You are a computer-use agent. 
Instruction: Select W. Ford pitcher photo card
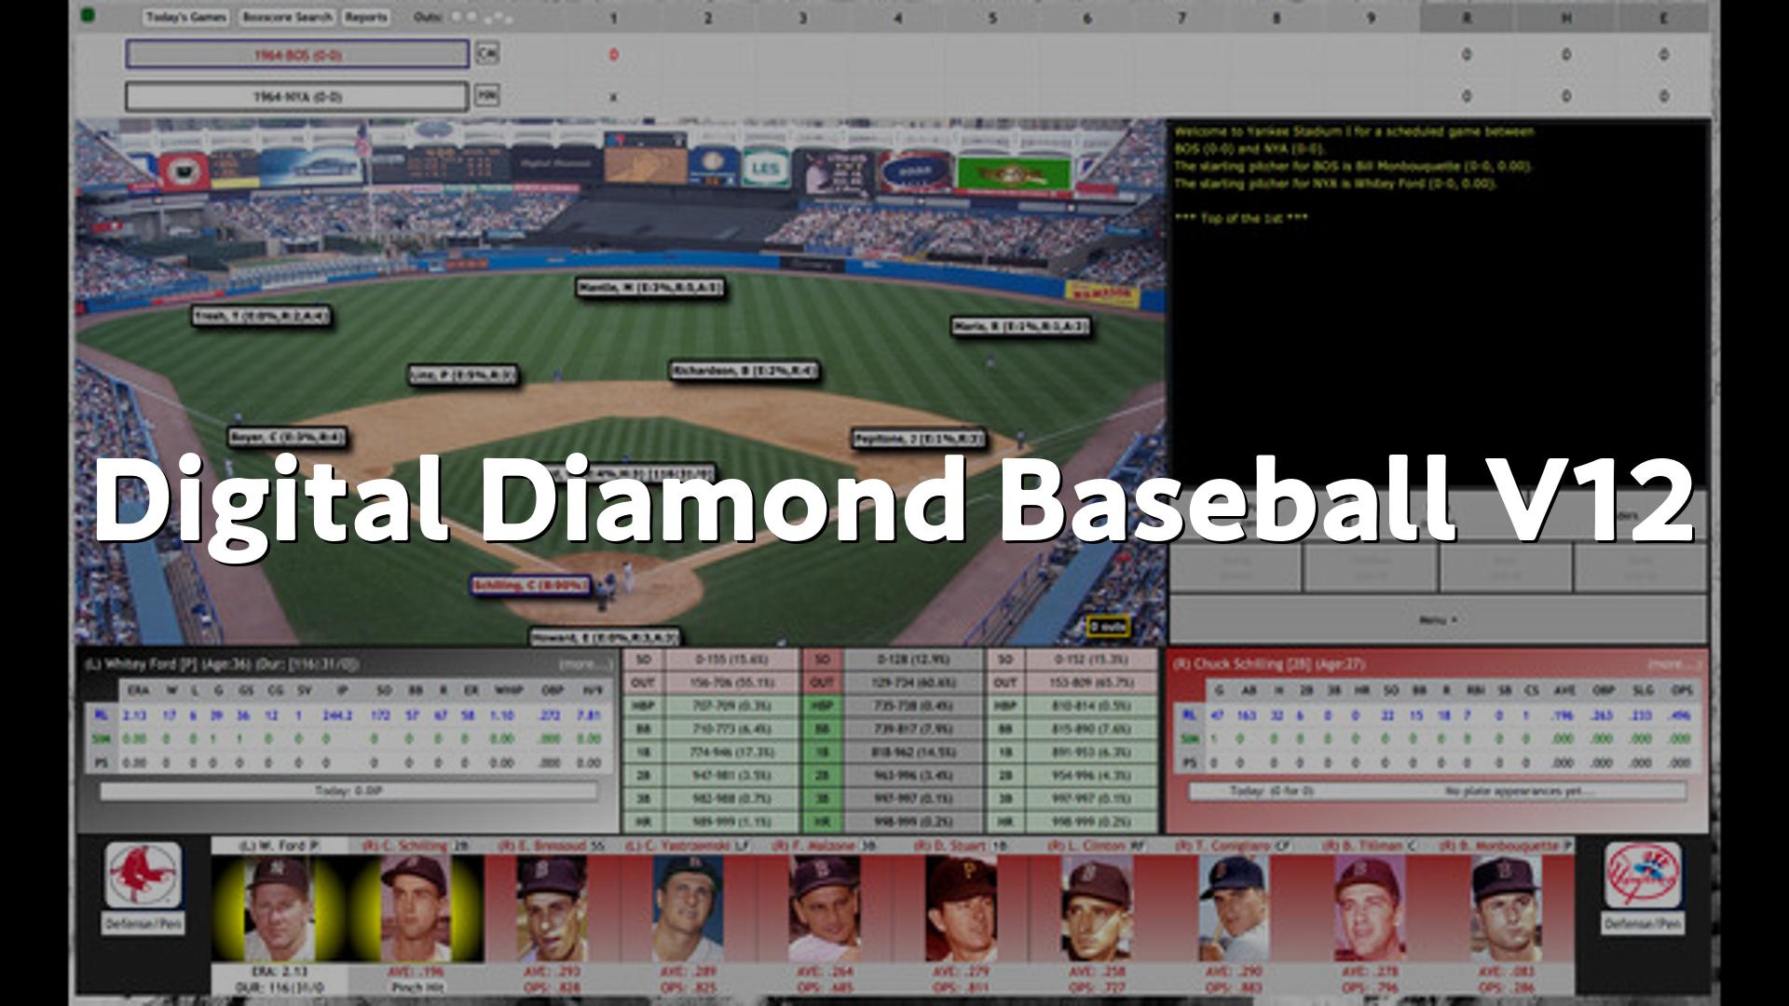(x=279, y=909)
